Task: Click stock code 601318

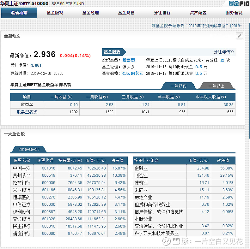Action: coord(48,168)
